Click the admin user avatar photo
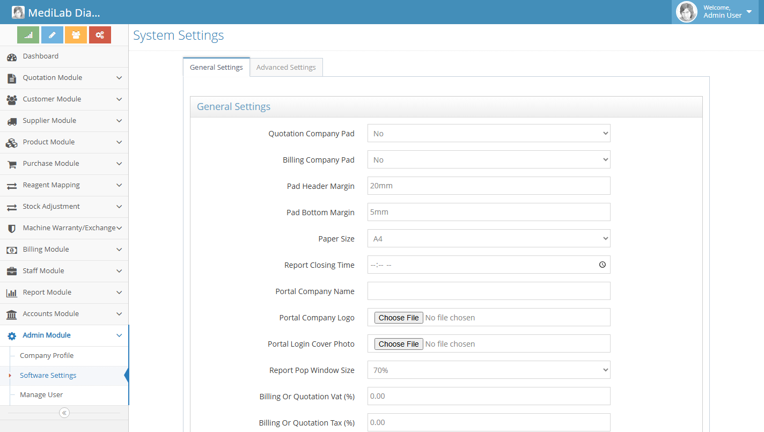The width and height of the screenshot is (764, 432). click(x=687, y=12)
